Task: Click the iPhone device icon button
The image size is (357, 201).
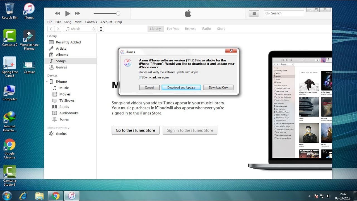Action: tap(101, 29)
